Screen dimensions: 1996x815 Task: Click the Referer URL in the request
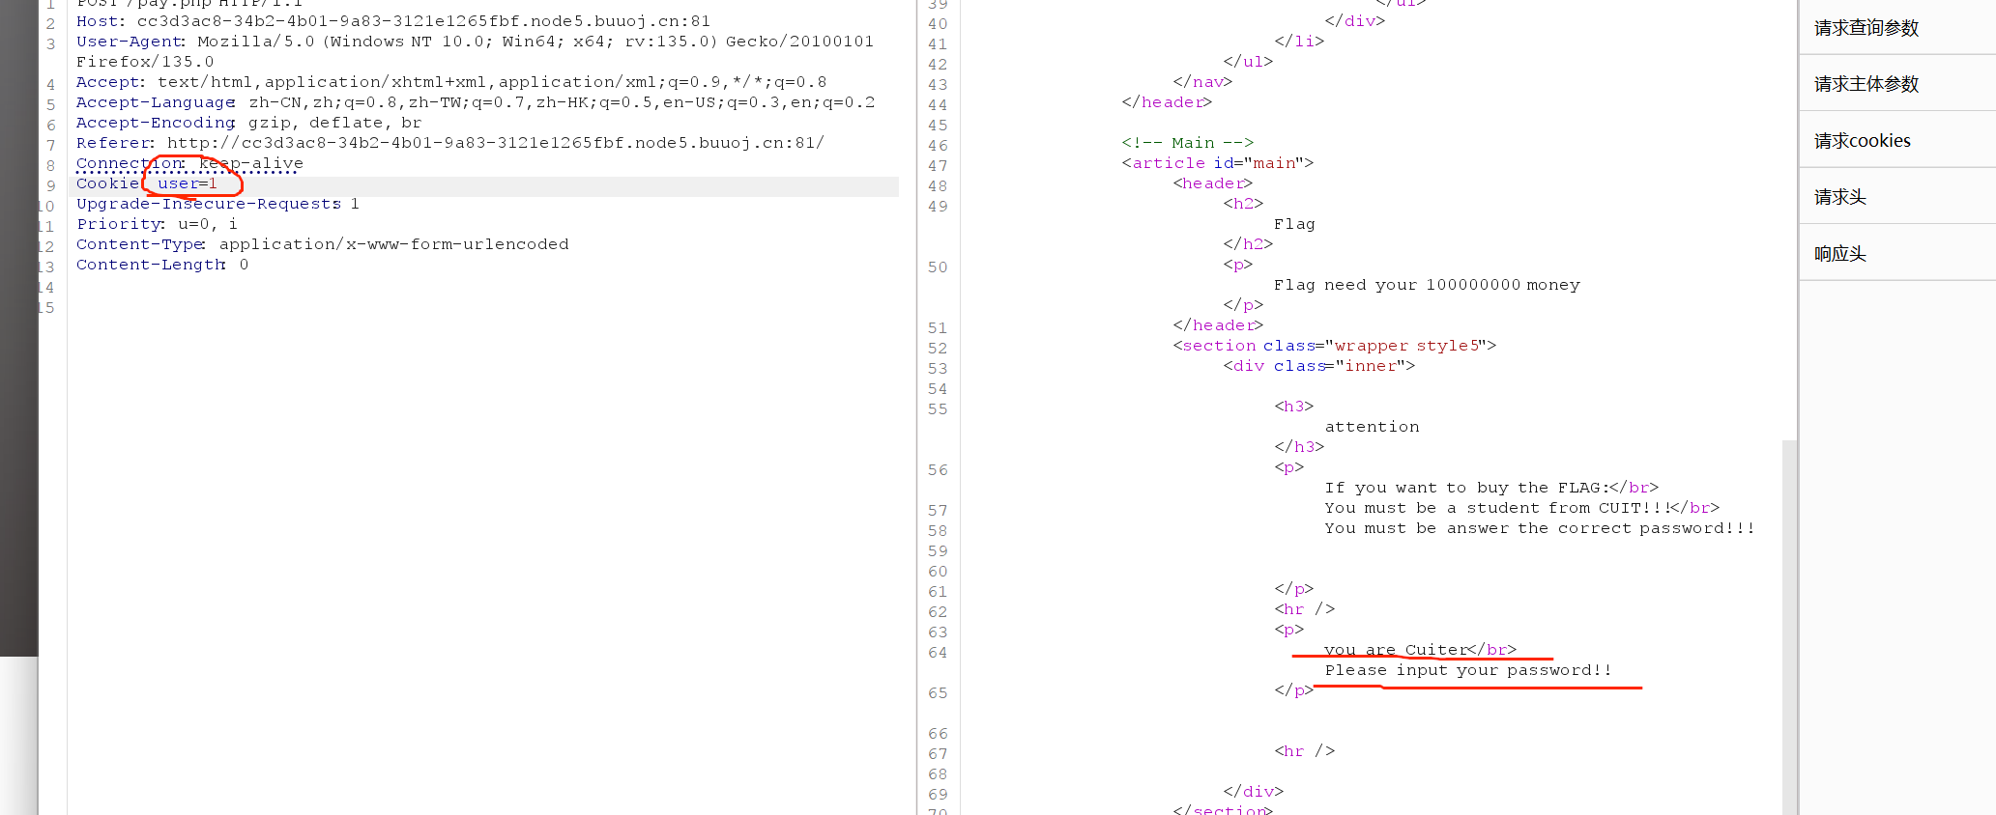495,143
